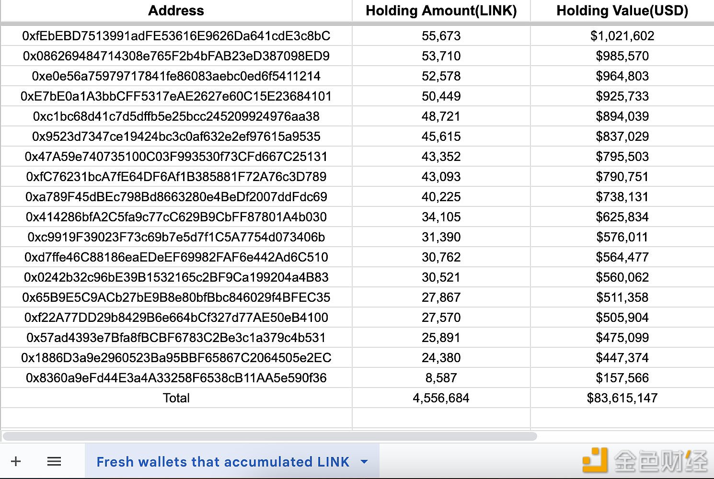Select holding amount 40,225
The height and width of the screenshot is (479, 714).
pyautogui.click(x=441, y=197)
